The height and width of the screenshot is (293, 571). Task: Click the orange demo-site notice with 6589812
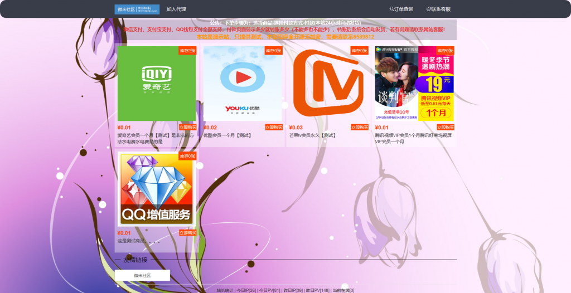click(285, 37)
